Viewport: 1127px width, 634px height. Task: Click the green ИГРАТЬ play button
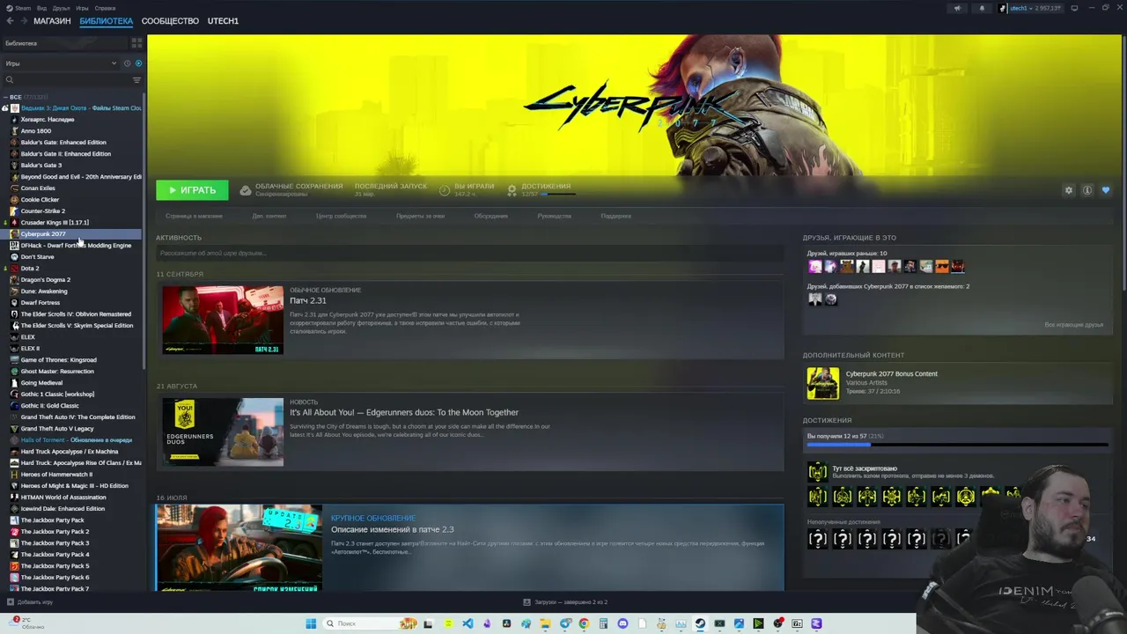(192, 190)
